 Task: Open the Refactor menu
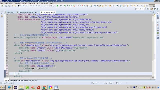pos(17,3)
